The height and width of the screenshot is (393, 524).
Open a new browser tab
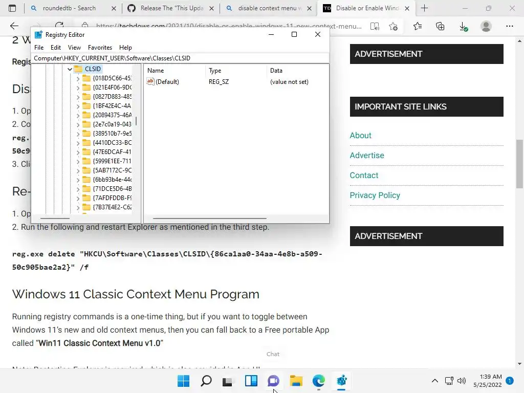coord(424,8)
